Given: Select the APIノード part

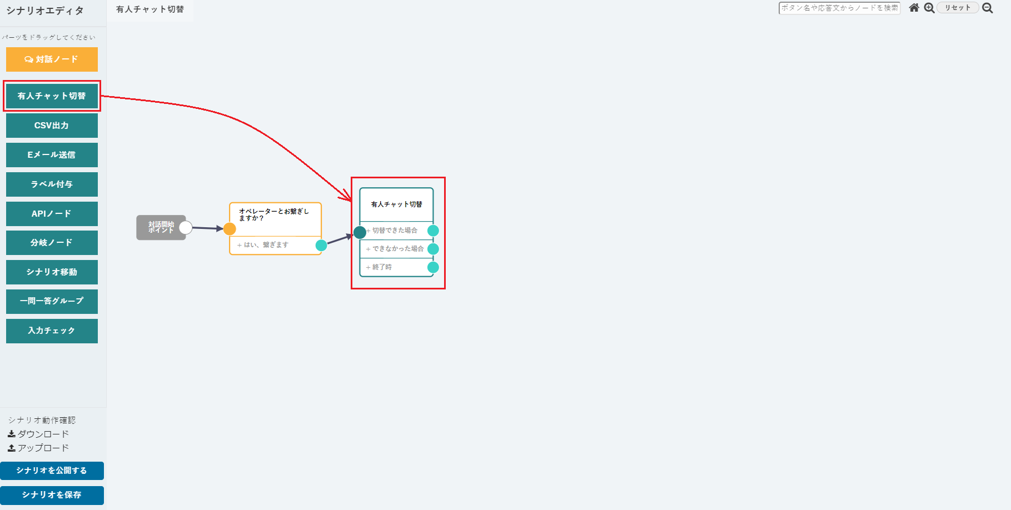Looking at the screenshot, I should [x=52, y=214].
